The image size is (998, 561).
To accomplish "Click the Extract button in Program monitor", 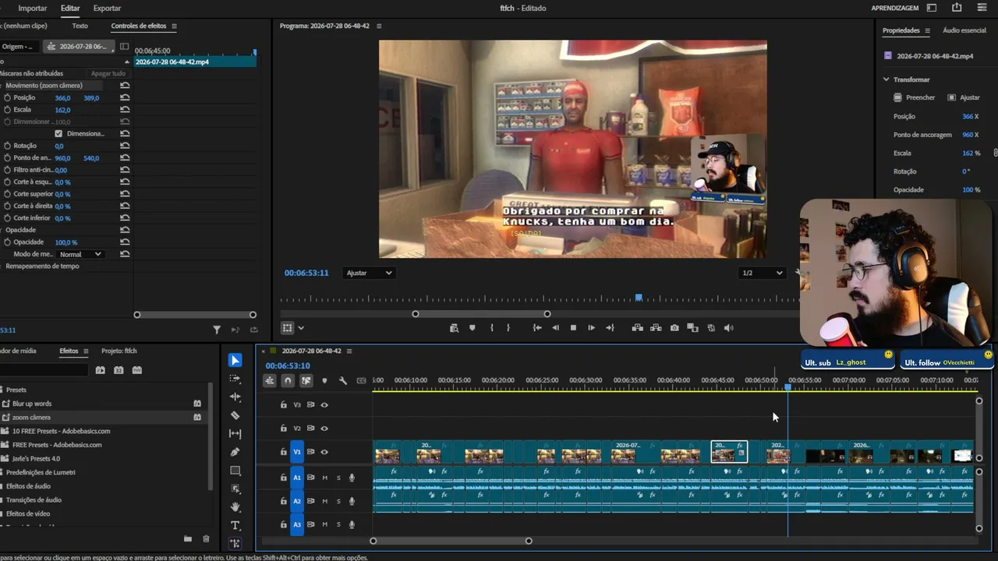I will [656, 328].
